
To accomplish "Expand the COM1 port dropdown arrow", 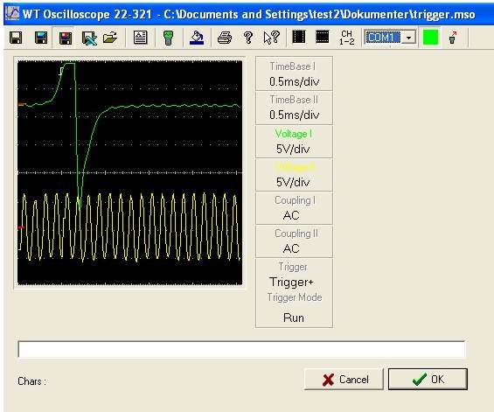I will coord(408,38).
